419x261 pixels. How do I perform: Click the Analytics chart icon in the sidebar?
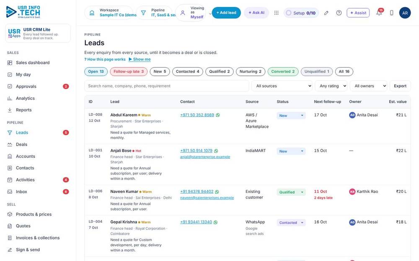[x=10, y=98]
